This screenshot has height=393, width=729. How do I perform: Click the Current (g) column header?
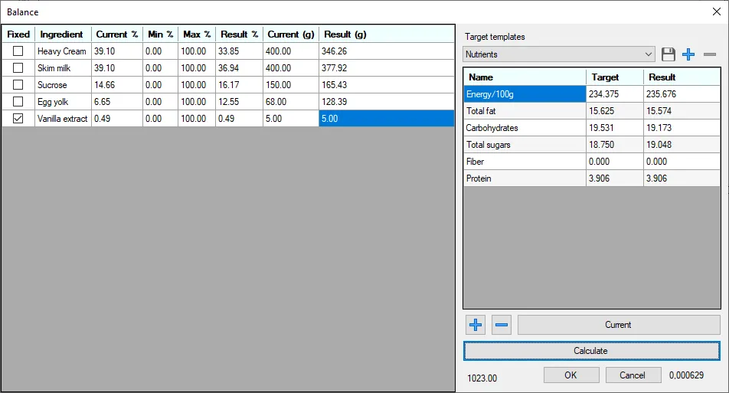[x=290, y=34]
